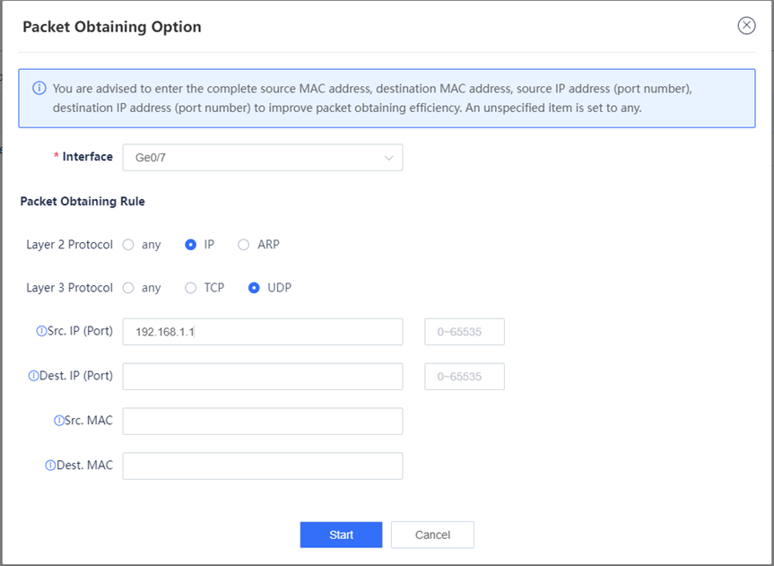Click the Dest. IP address input field

tap(262, 377)
